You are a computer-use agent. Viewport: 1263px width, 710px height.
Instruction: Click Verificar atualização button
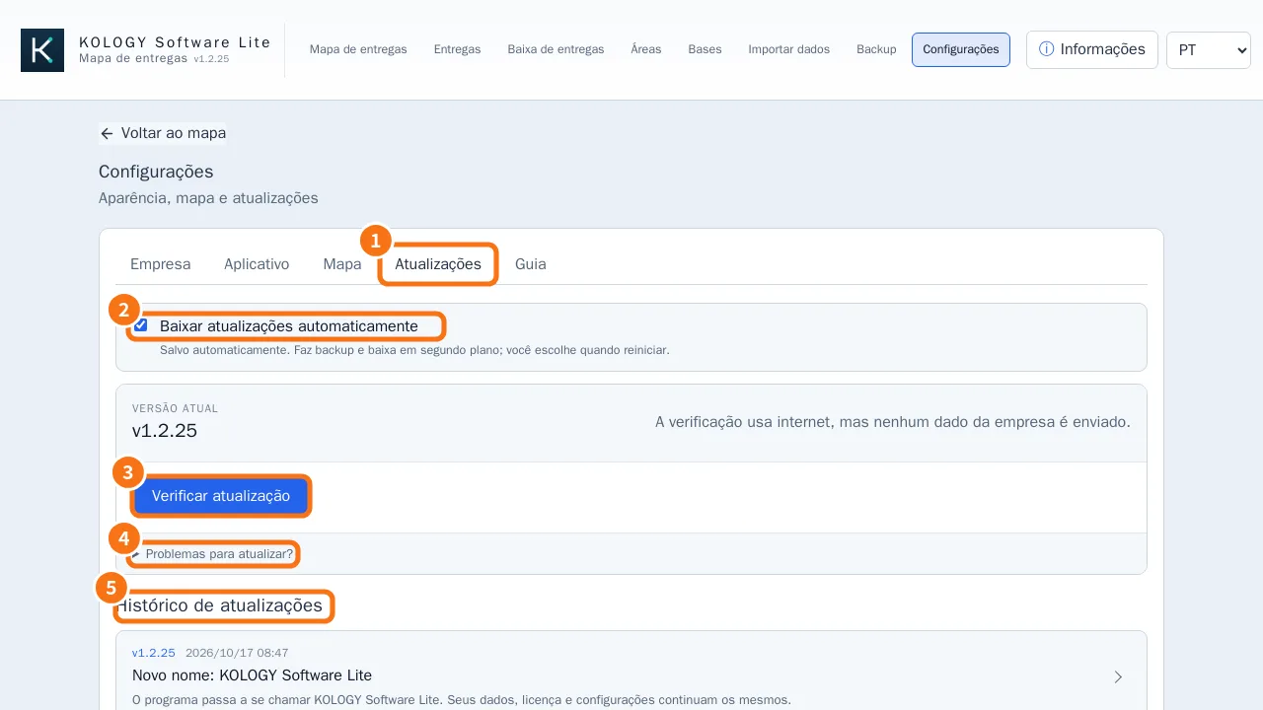click(x=221, y=496)
